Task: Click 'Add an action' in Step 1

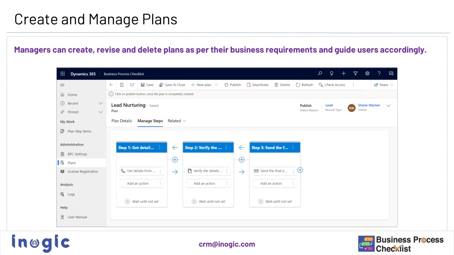Action: coord(141,183)
